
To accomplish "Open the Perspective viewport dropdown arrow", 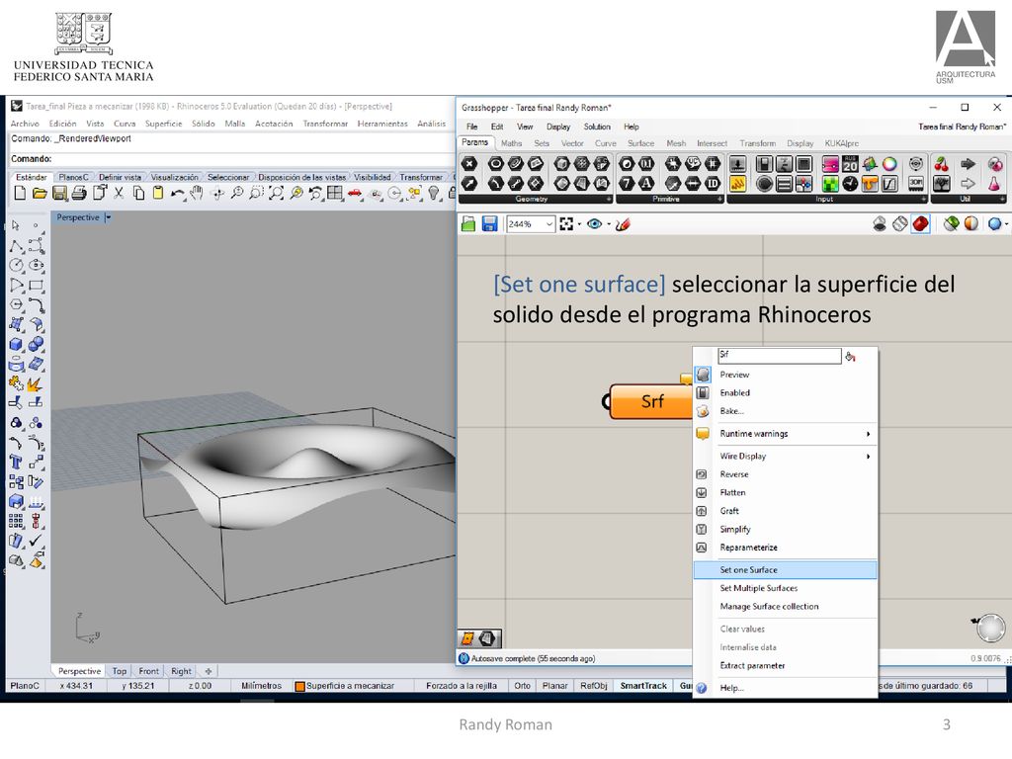I will click(x=108, y=217).
